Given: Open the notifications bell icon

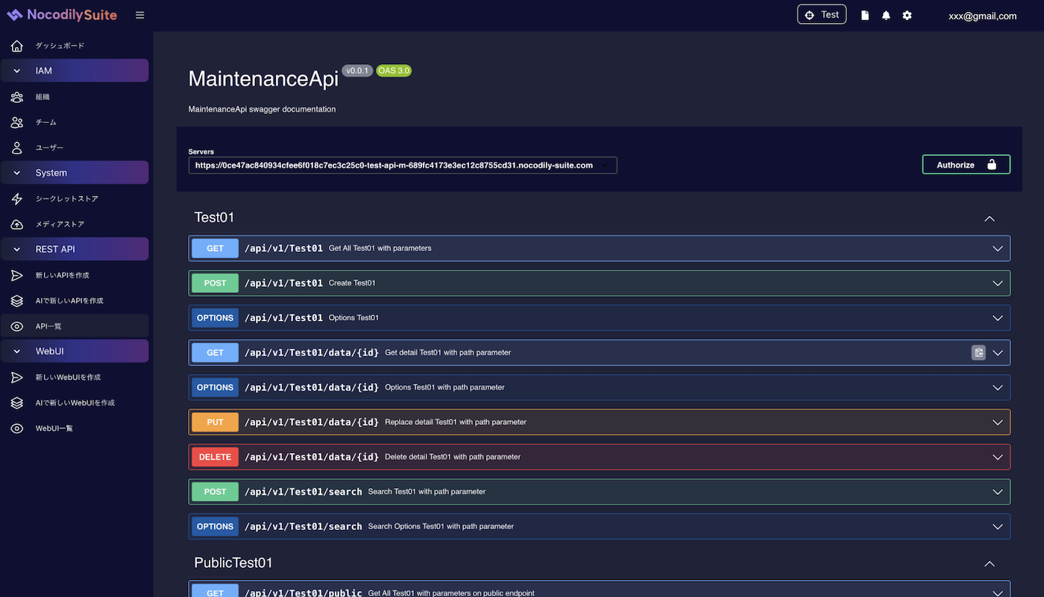Looking at the screenshot, I should tap(886, 16).
